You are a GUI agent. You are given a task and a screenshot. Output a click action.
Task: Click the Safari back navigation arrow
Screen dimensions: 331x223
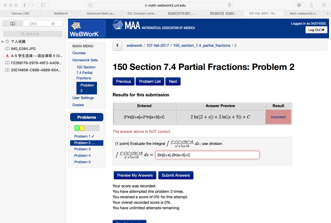(25, 5)
